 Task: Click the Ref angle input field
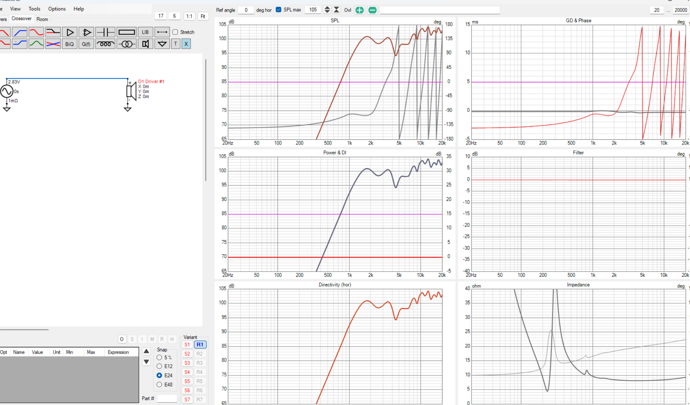[x=246, y=10]
